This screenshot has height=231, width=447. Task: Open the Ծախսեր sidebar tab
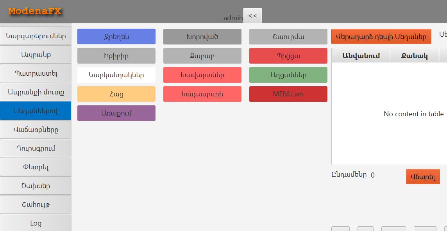click(x=36, y=186)
